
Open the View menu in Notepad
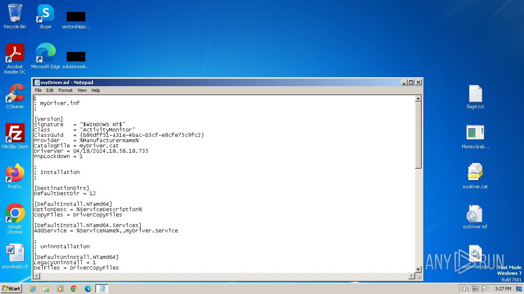[82, 90]
